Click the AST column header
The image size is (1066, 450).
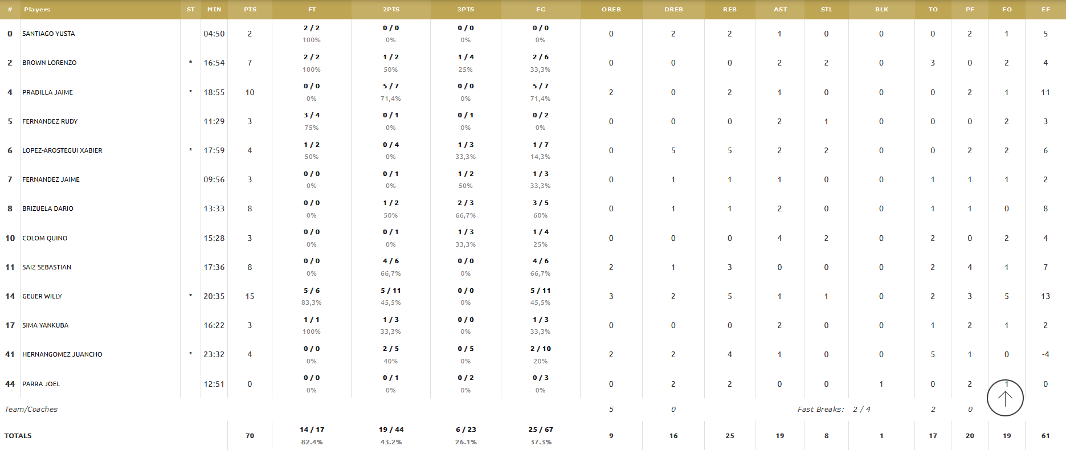(781, 10)
